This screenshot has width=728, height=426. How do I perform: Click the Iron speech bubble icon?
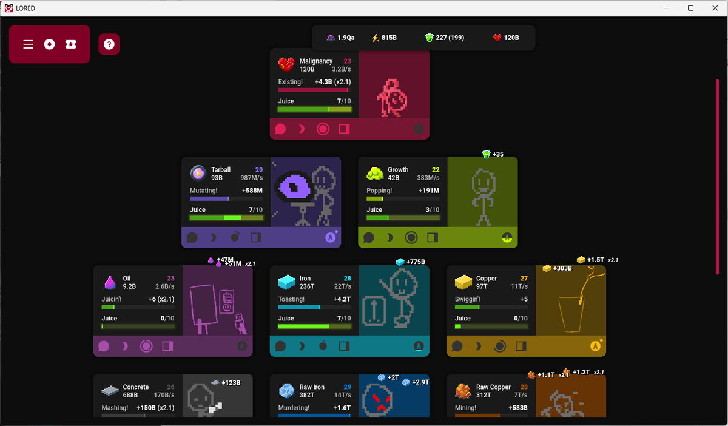280,346
